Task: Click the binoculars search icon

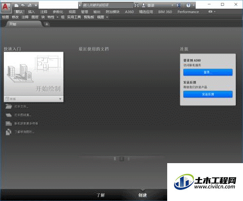Action: pos(137,5)
